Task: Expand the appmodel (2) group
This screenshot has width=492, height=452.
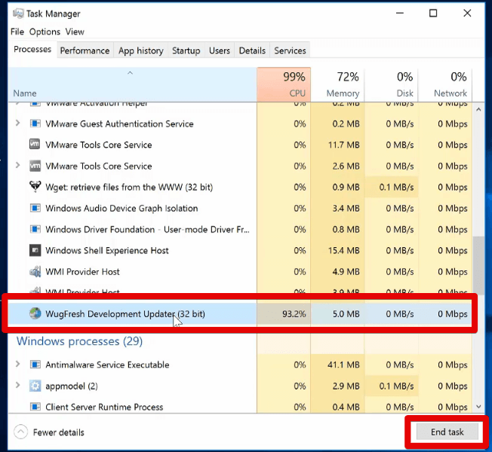Action: coord(18,385)
